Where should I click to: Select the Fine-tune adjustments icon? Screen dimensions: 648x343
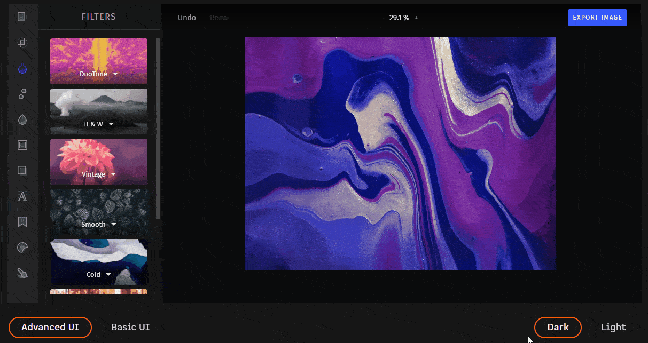click(22, 94)
